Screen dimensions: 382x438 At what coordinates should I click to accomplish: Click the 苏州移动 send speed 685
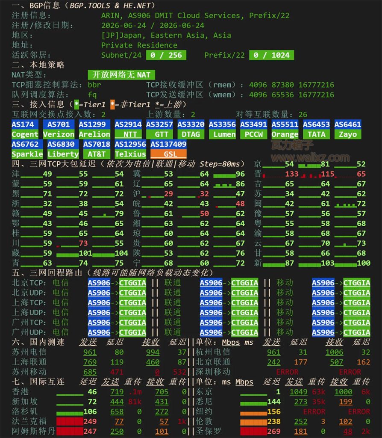[90, 372]
